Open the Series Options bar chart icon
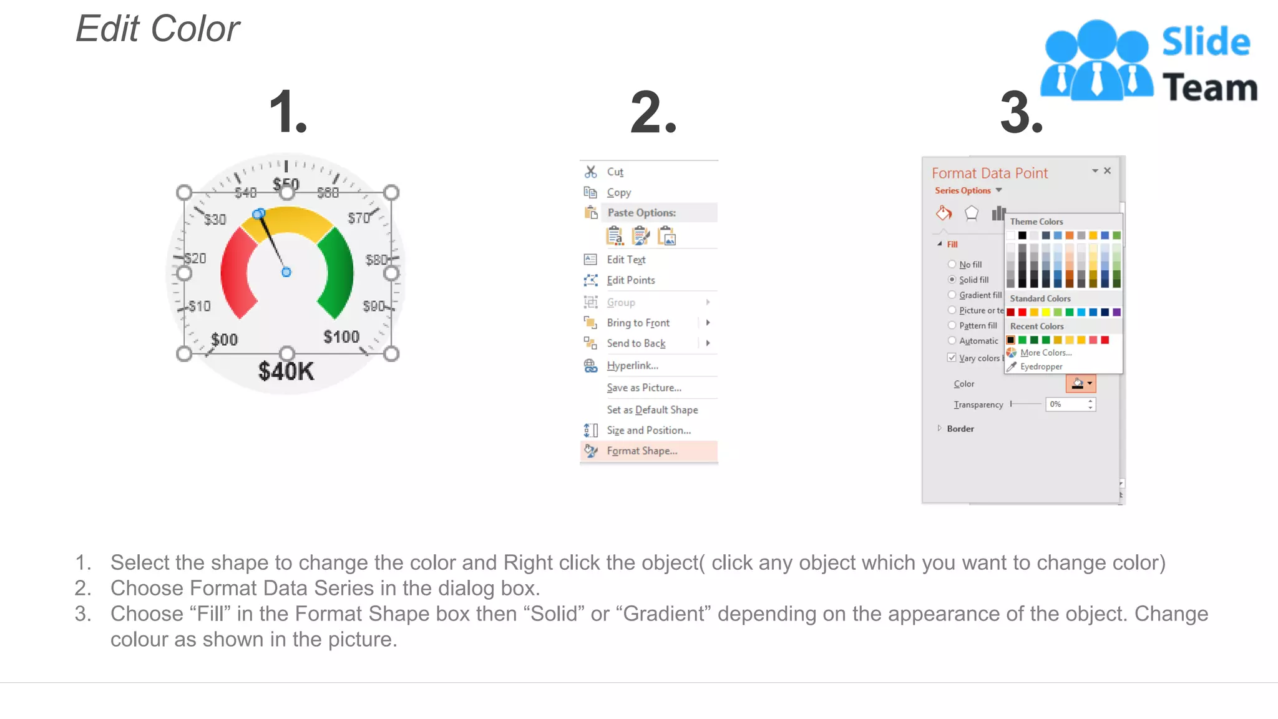This screenshot has height=719, width=1278. click(998, 213)
